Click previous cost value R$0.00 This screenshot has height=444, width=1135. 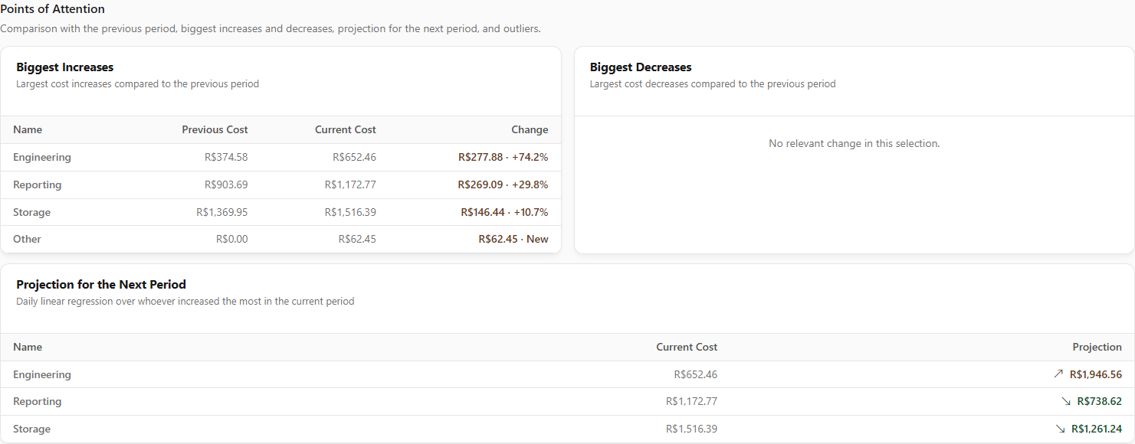232,239
